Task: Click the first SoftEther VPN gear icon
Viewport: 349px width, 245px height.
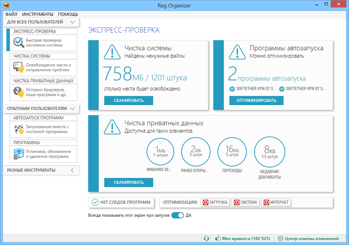Action: [232, 89]
